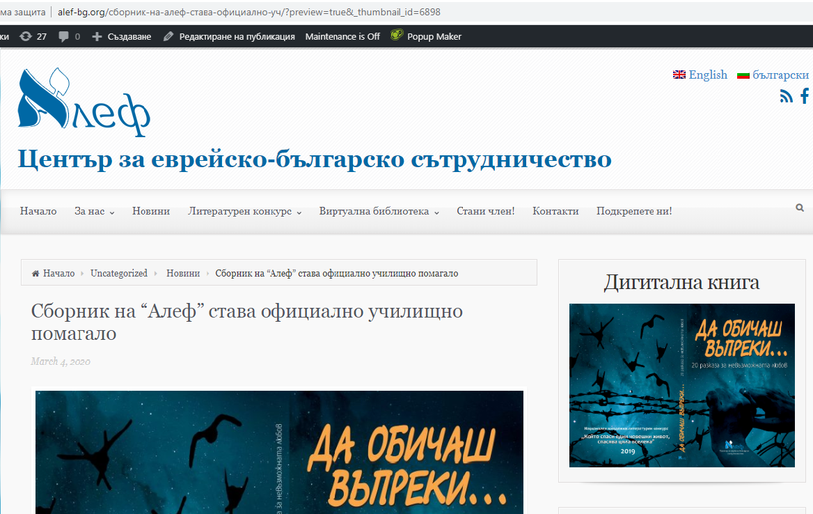This screenshot has width=813, height=514.
Task: Switch language to English
Action: pyautogui.click(x=700, y=75)
